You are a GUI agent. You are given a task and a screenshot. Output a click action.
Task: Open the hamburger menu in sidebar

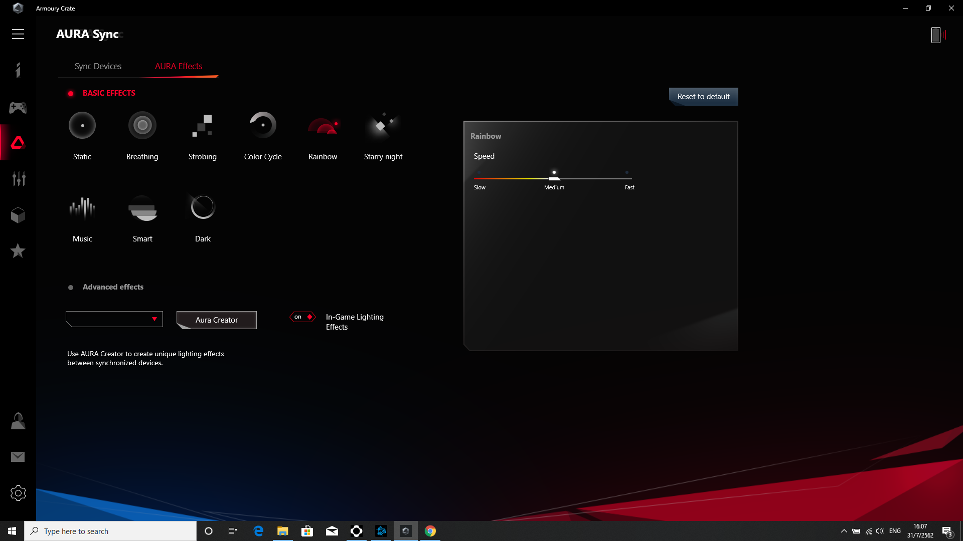pos(18,34)
